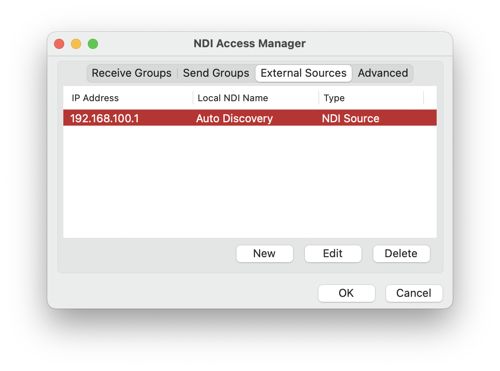500x371 pixels.
Task: Select the 192.168.100.1 IP address entry
Action: (x=104, y=118)
